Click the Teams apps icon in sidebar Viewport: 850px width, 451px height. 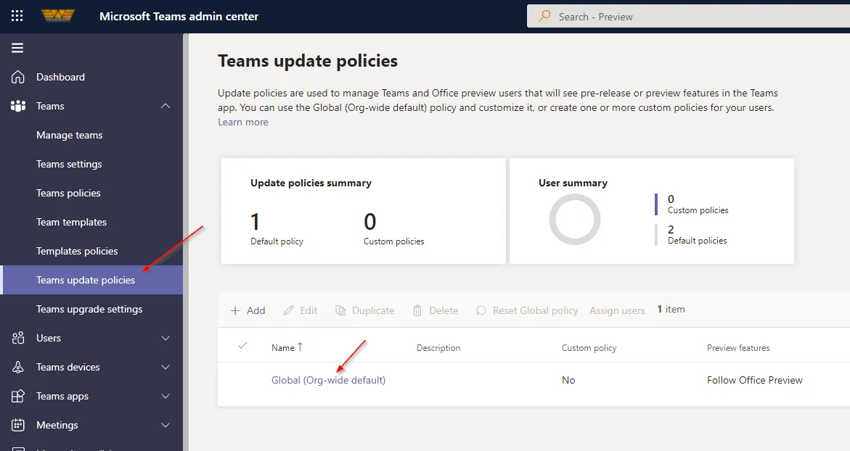(18, 397)
